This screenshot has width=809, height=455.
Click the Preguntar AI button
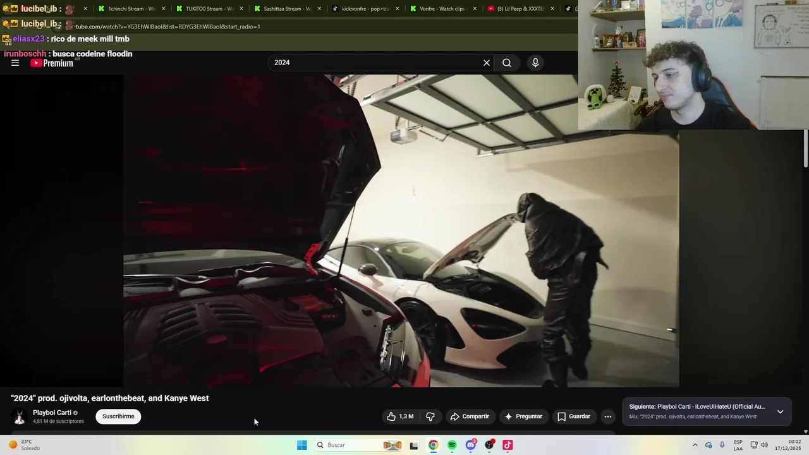(523, 416)
